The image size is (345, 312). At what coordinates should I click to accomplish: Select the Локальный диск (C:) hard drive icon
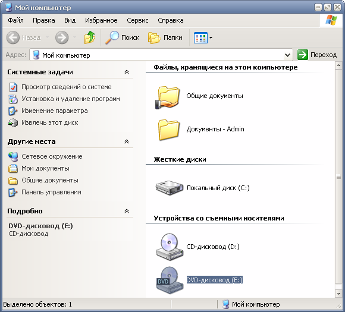(169, 188)
